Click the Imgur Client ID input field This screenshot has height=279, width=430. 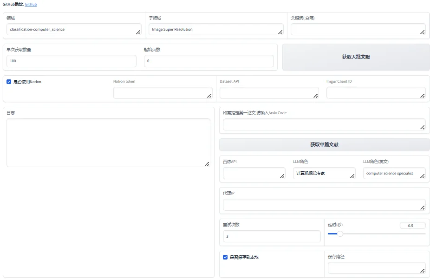[376, 93]
